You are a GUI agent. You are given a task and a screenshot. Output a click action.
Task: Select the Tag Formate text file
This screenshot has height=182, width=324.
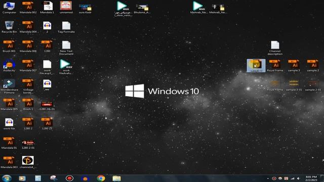[66, 27]
